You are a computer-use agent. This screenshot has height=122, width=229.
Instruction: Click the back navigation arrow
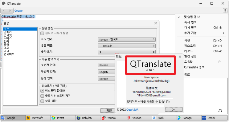pos(4,11)
